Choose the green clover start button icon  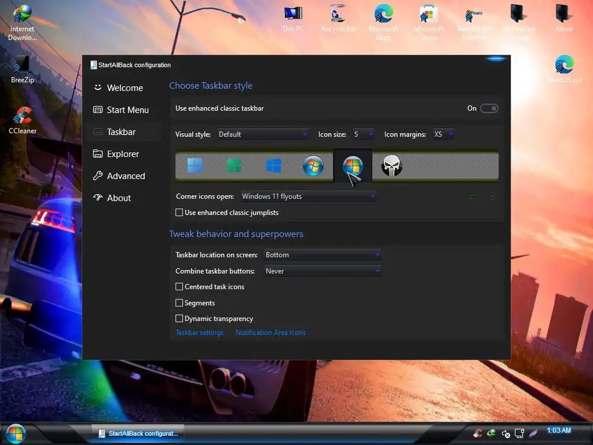[x=234, y=166]
